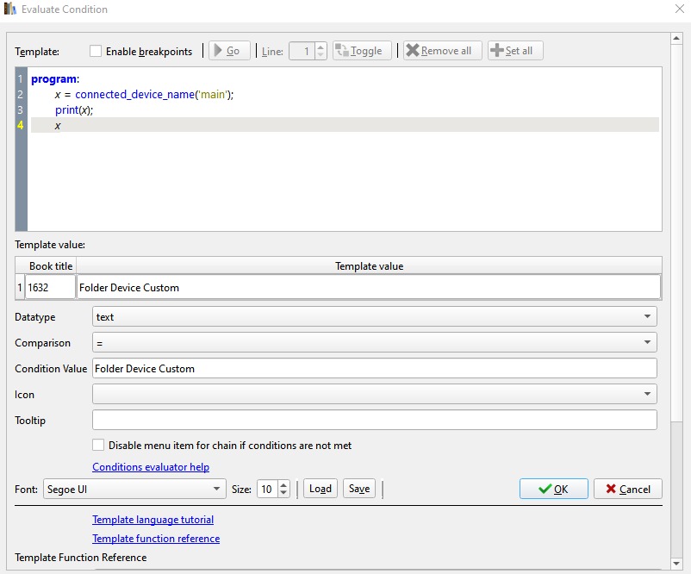Click line number 2 in gutter
This screenshot has height=574, width=691.
[x=21, y=94]
